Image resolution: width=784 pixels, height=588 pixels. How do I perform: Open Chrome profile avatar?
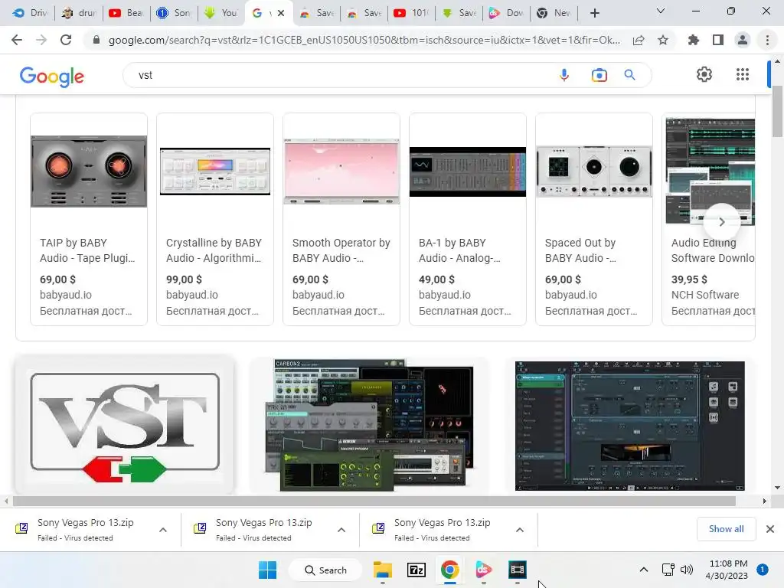743,40
